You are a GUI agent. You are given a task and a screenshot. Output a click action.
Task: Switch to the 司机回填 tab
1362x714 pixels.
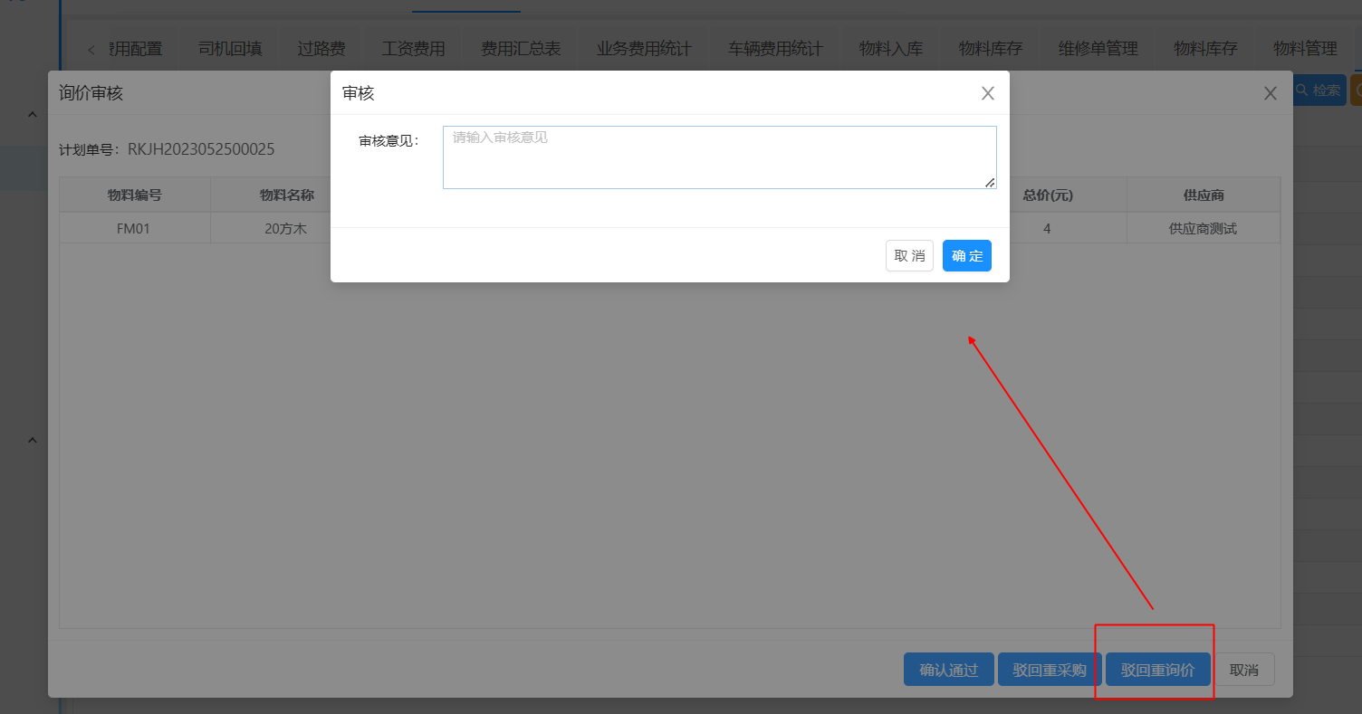click(x=230, y=49)
